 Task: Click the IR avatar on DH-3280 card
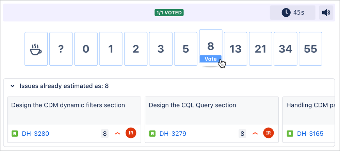tap(131, 133)
